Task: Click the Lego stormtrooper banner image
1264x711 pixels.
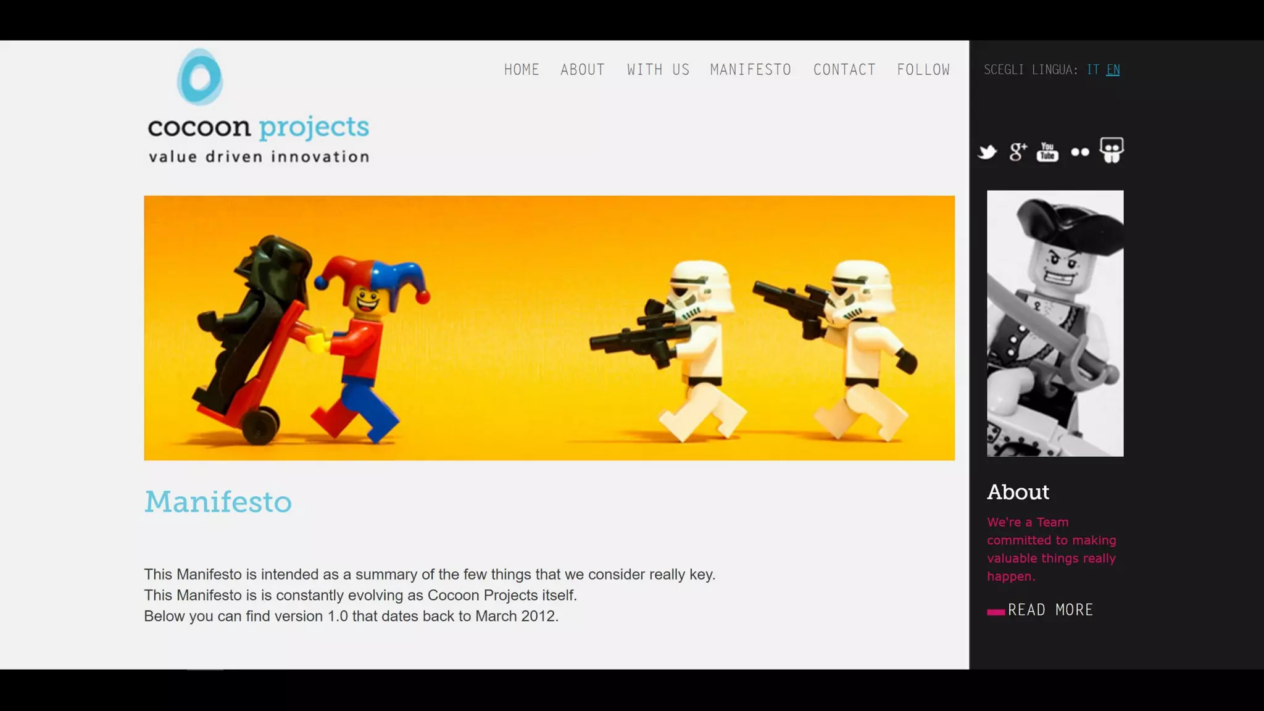Action: [549, 328]
